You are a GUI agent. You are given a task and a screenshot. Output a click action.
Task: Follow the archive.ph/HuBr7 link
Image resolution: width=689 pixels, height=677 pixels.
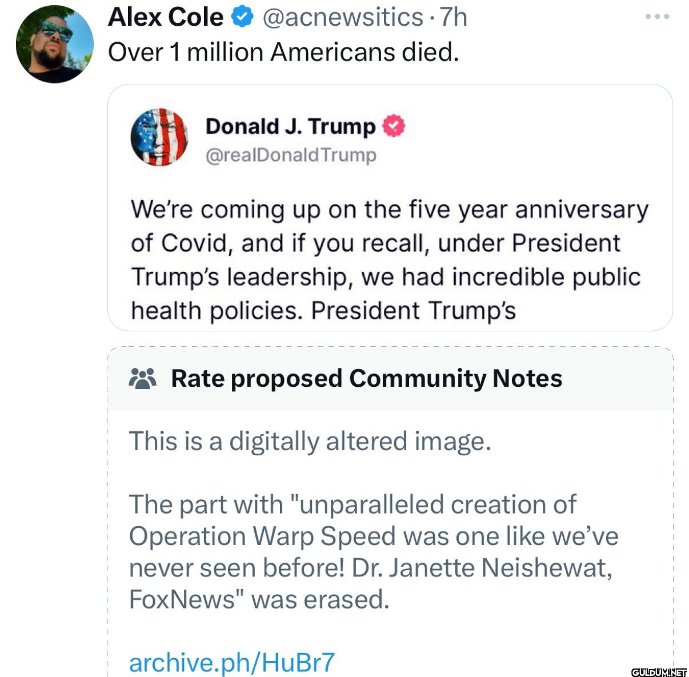pyautogui.click(x=231, y=662)
